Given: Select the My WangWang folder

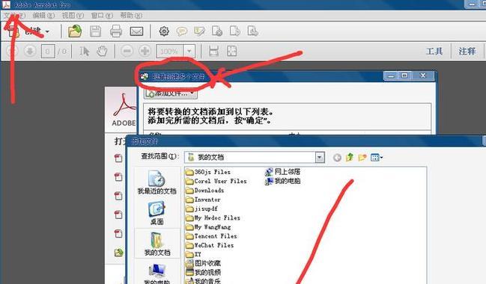Looking at the screenshot, I should pyautogui.click(x=208, y=227).
